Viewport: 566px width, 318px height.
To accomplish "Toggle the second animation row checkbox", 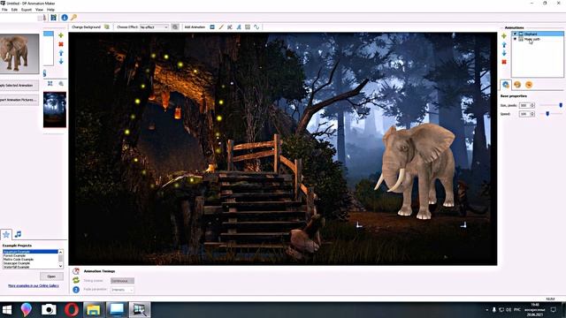I will [x=515, y=39].
